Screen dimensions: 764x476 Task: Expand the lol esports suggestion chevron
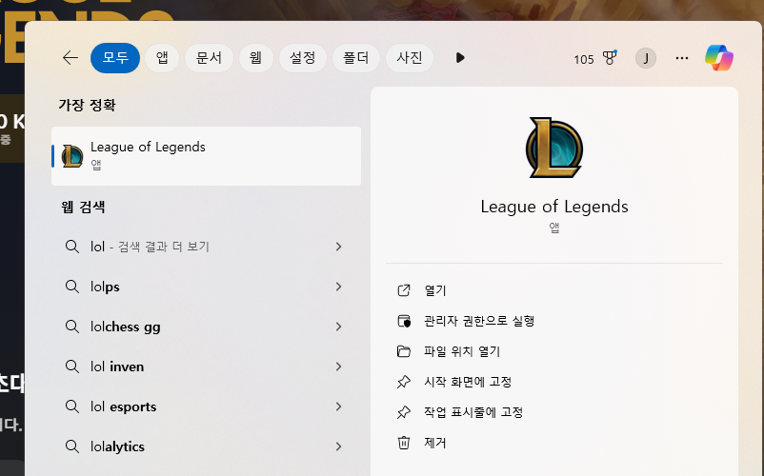[338, 407]
